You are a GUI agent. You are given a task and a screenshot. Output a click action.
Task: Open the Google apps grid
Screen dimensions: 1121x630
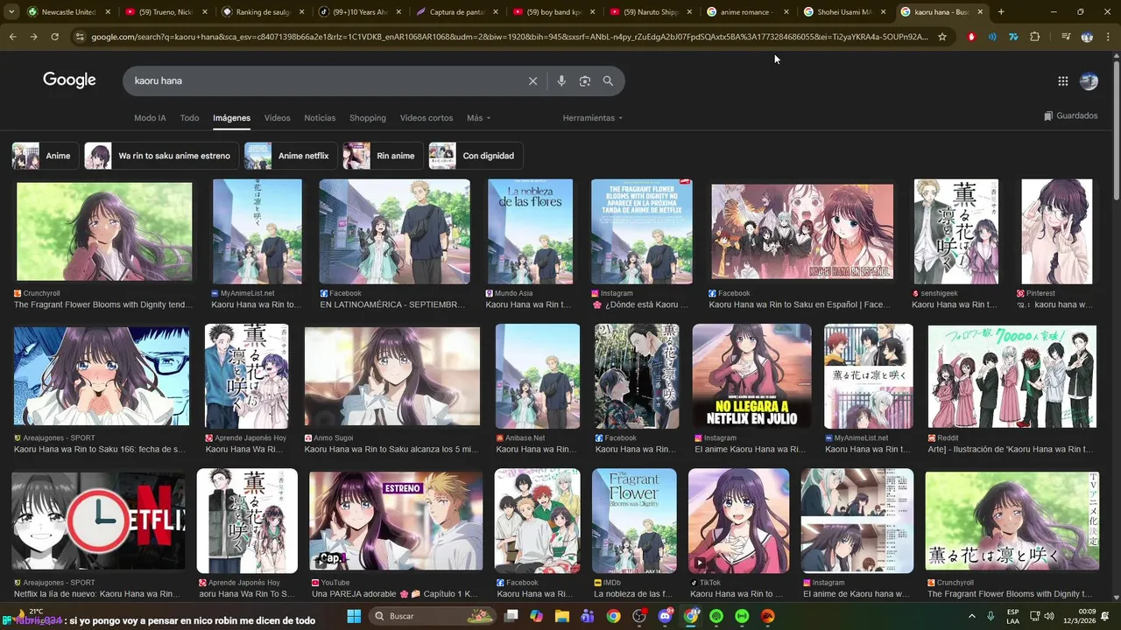tap(1063, 81)
